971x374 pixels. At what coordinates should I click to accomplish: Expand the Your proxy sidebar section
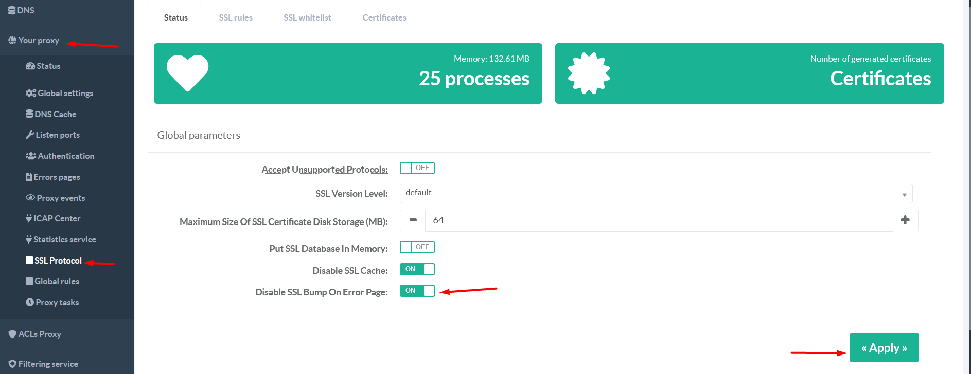click(39, 41)
